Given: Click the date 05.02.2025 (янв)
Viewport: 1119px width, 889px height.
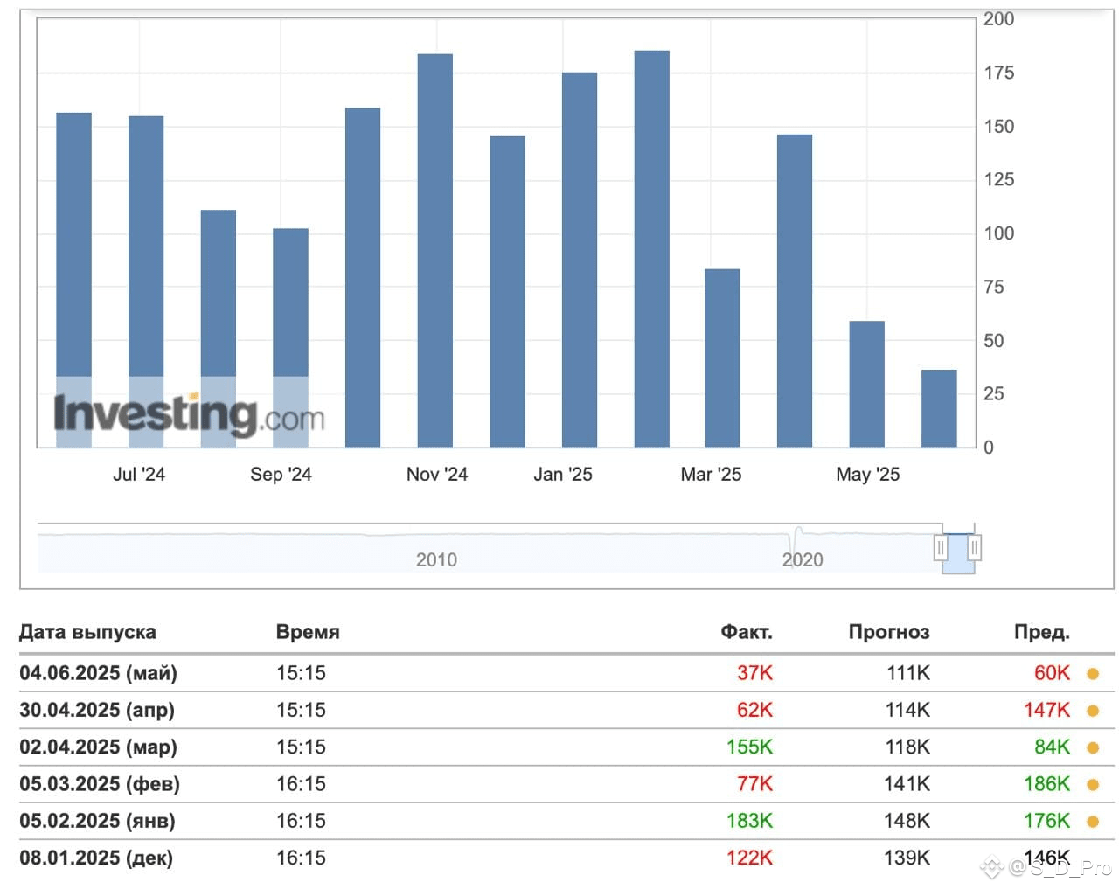Looking at the screenshot, I should click(97, 821).
